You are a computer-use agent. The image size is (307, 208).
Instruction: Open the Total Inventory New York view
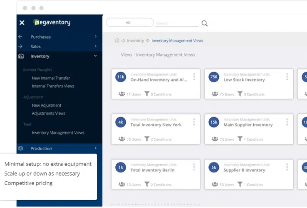[156, 125]
